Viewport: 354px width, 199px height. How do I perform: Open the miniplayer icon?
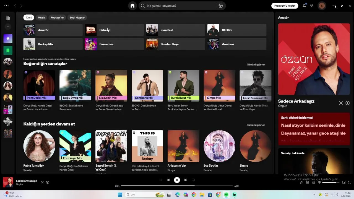[x=344, y=182]
